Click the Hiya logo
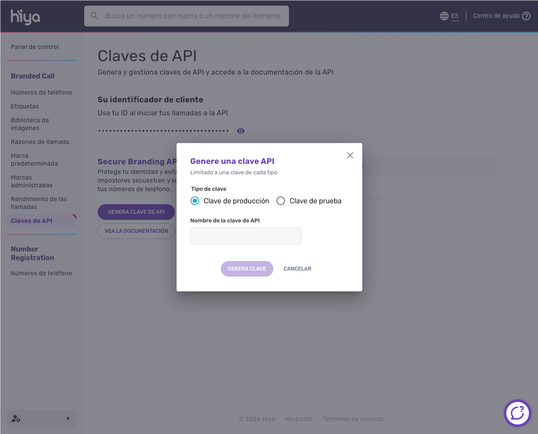538x434 pixels. [x=25, y=16]
